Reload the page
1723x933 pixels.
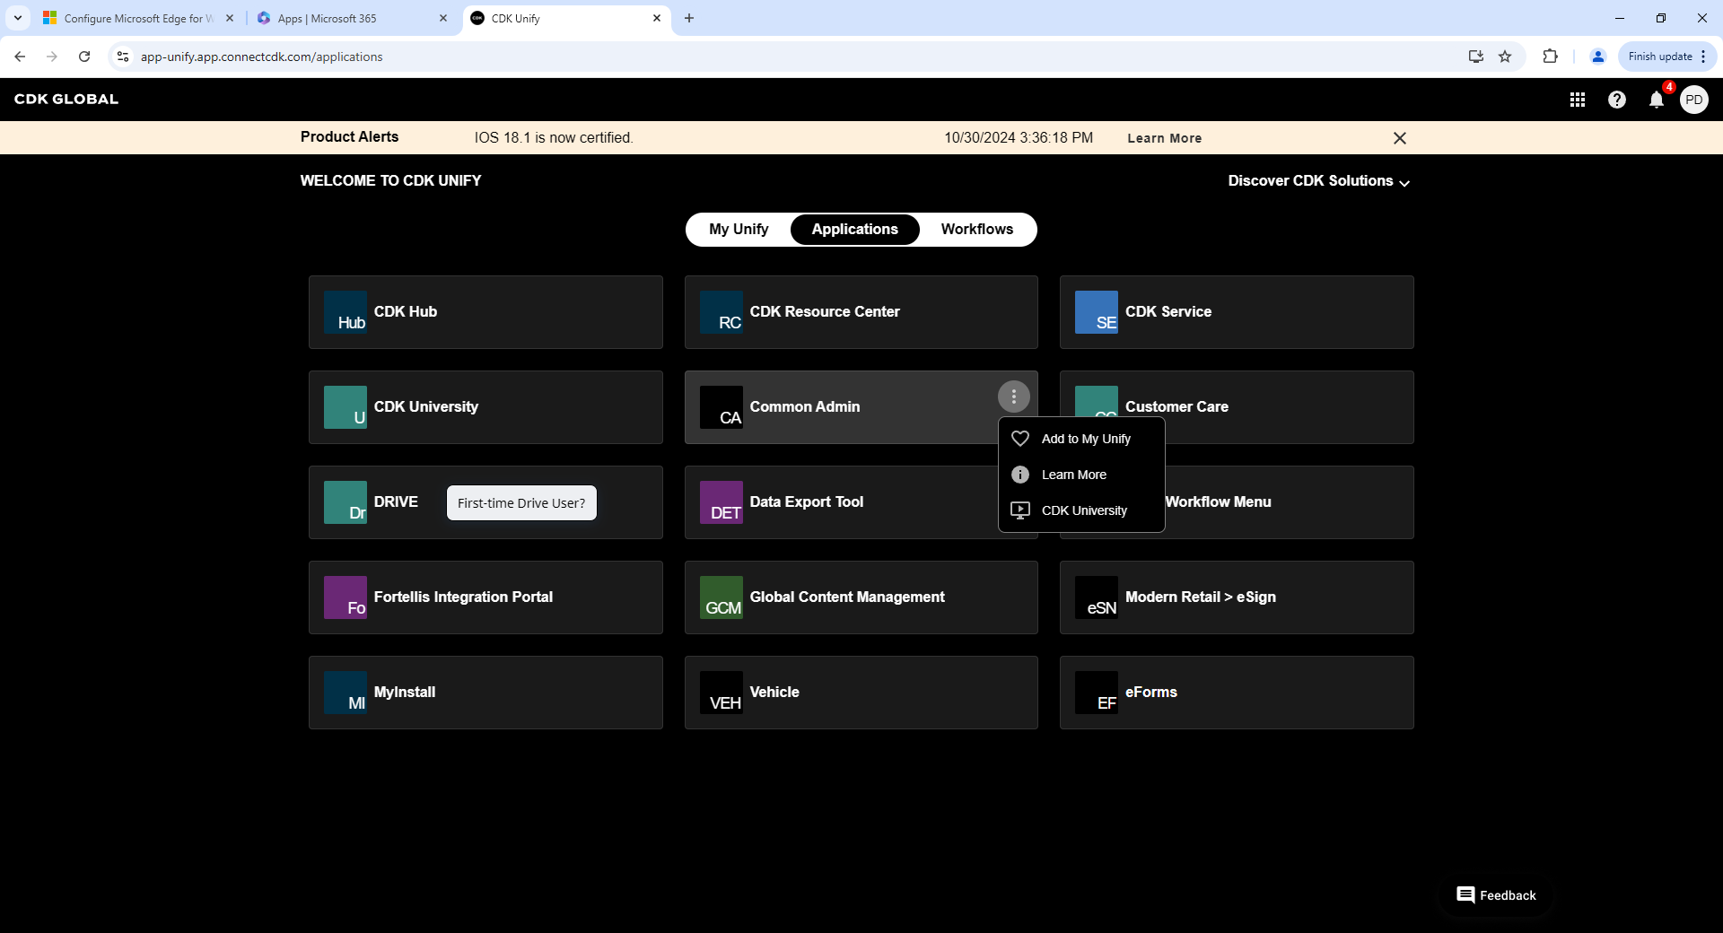84,57
